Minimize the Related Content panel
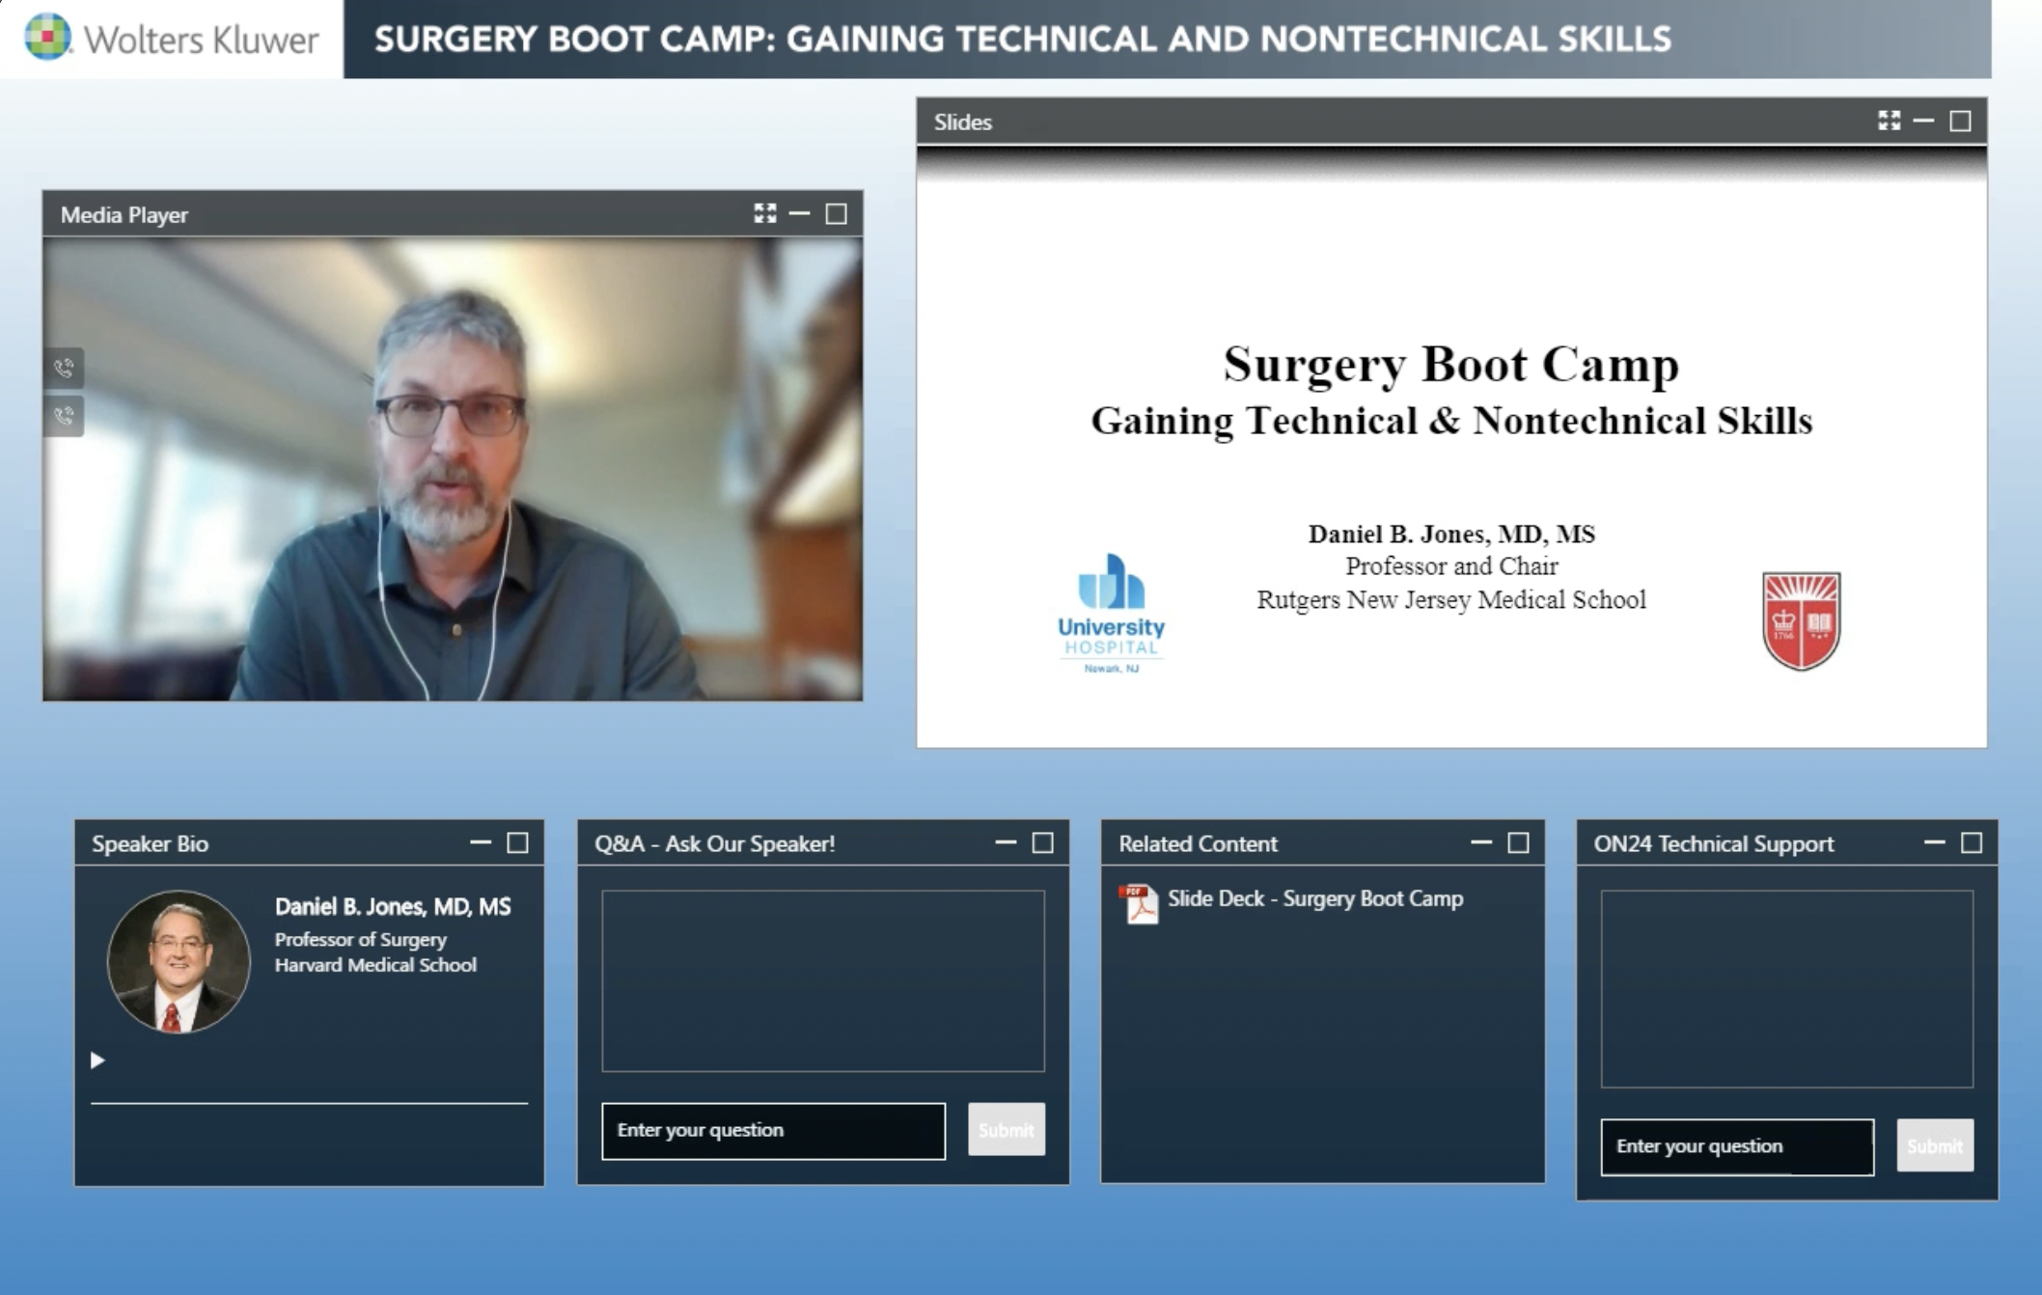Viewport: 2042px width, 1295px height. pyautogui.click(x=1480, y=842)
